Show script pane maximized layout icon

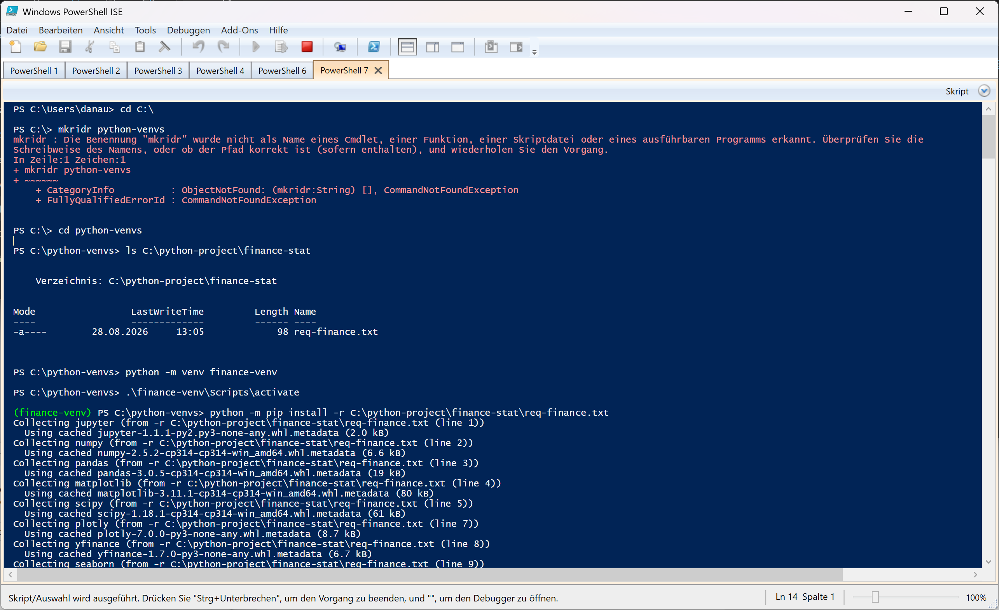458,47
